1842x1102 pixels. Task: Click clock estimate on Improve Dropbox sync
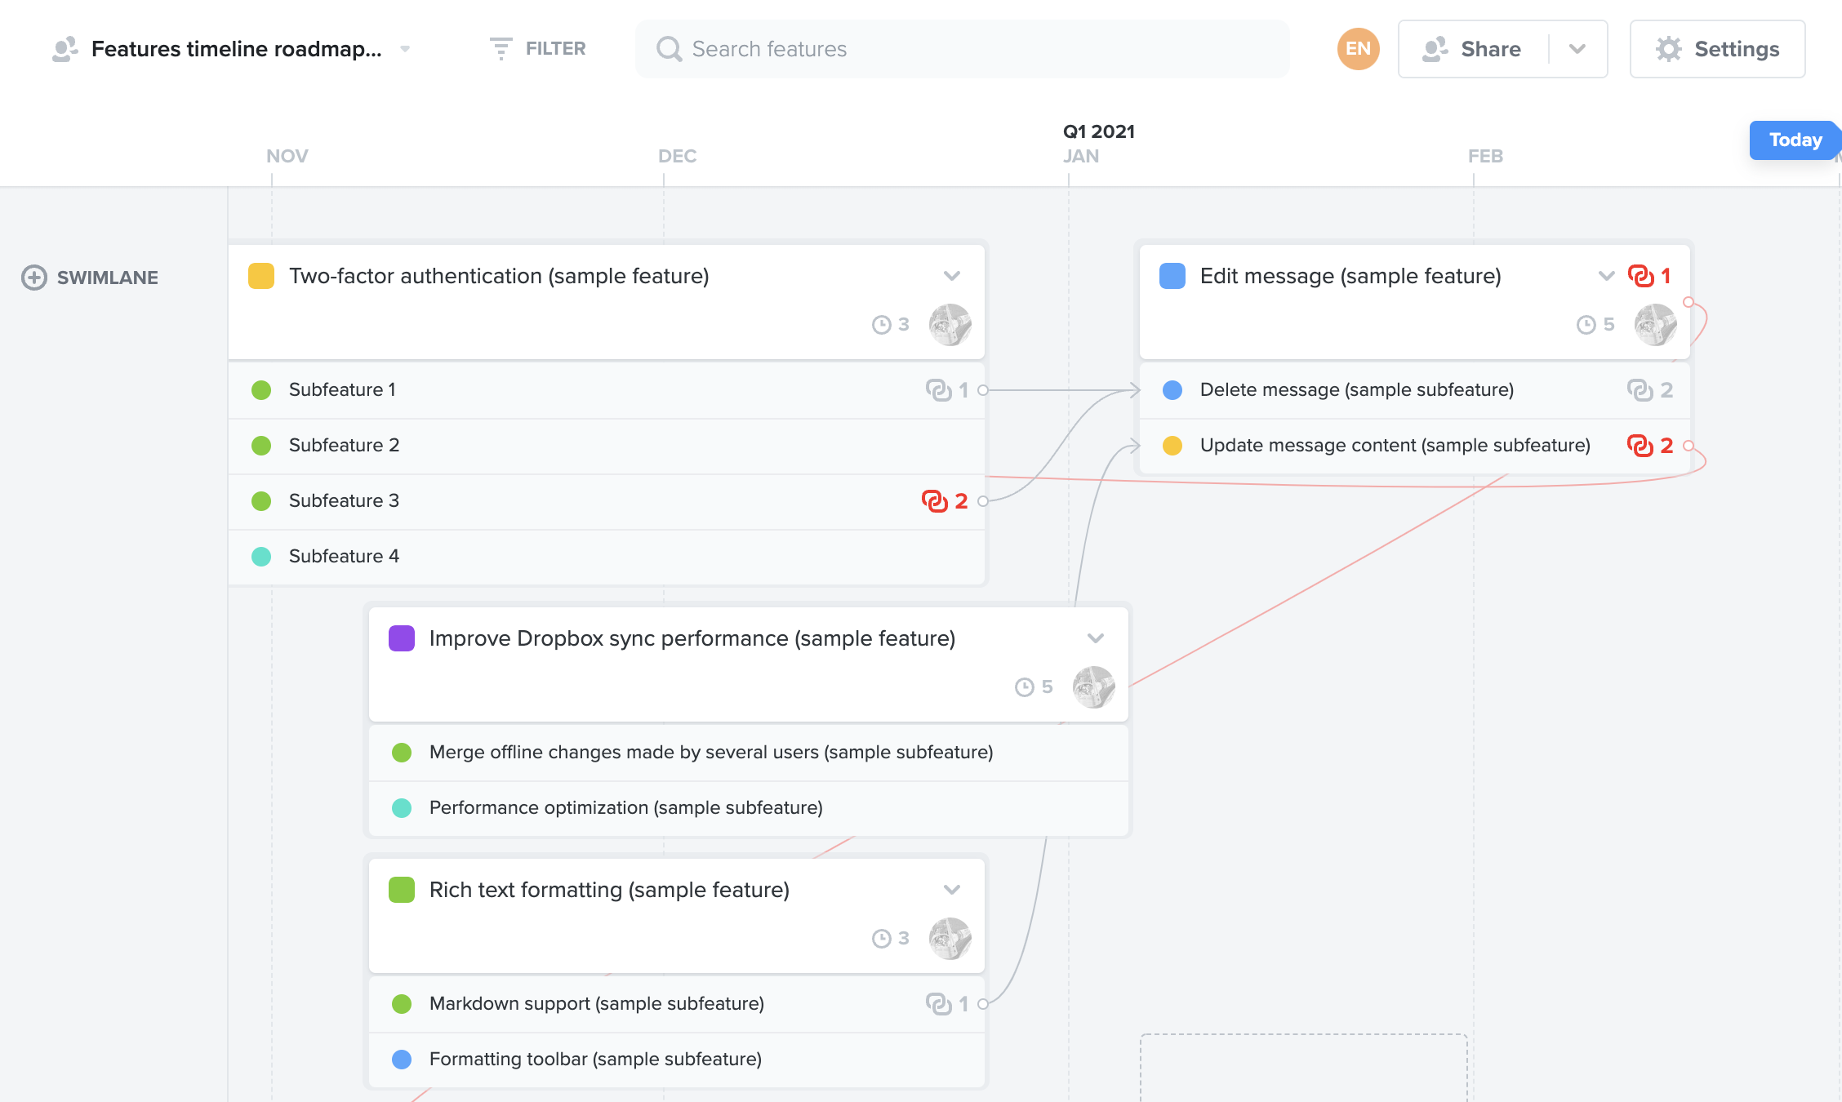pyautogui.click(x=1034, y=687)
